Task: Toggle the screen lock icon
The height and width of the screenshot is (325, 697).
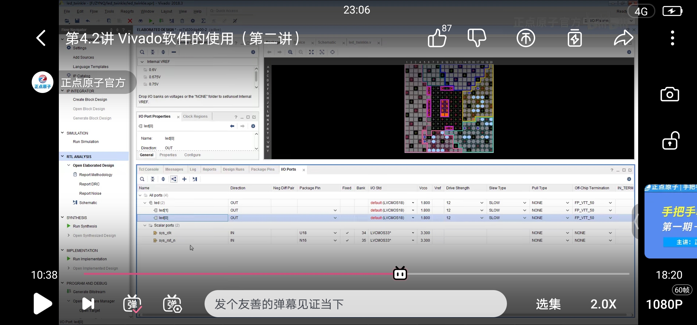Action: tap(670, 141)
